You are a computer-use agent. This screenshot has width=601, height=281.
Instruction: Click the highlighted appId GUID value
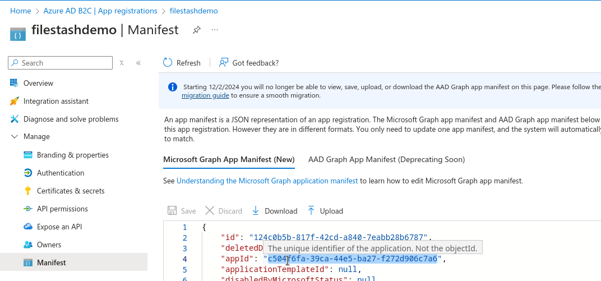point(353,259)
